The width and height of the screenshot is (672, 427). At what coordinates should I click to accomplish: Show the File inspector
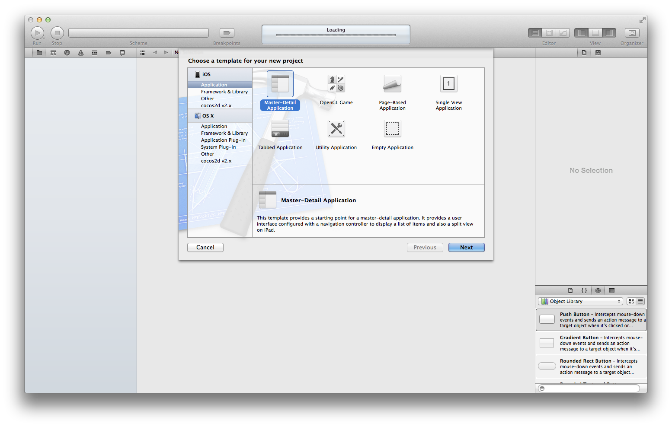(x=584, y=53)
